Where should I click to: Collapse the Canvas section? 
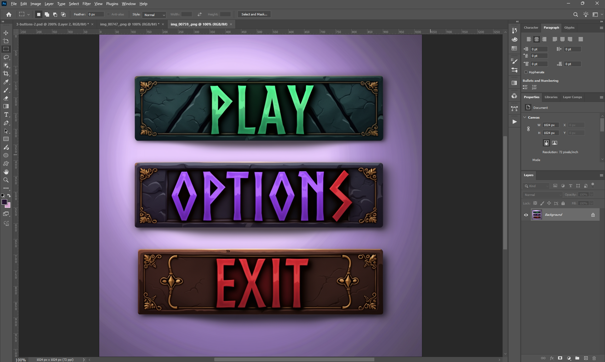coord(525,117)
